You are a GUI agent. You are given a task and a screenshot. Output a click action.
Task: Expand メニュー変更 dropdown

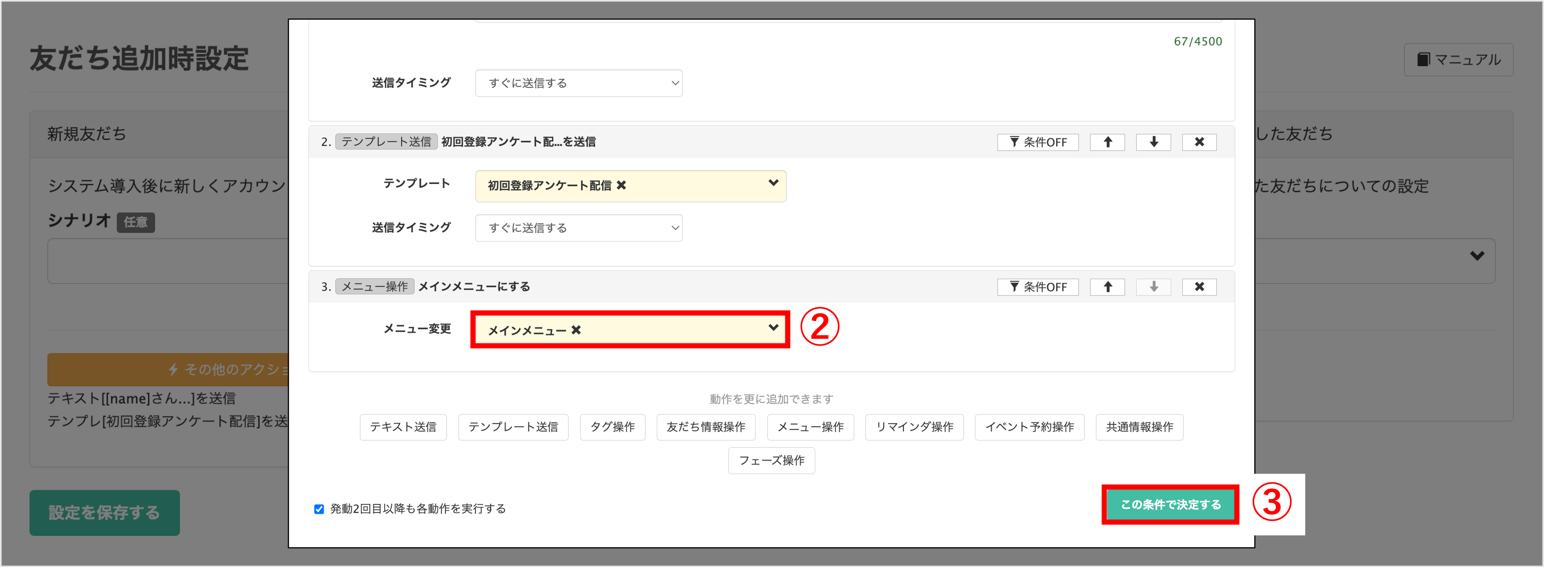point(773,328)
